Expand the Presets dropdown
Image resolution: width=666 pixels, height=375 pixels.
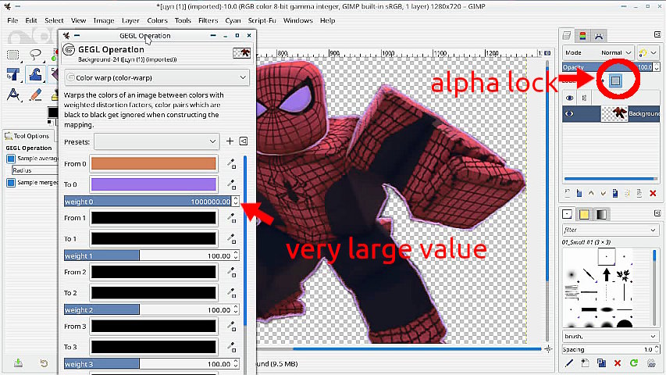tap(156, 141)
